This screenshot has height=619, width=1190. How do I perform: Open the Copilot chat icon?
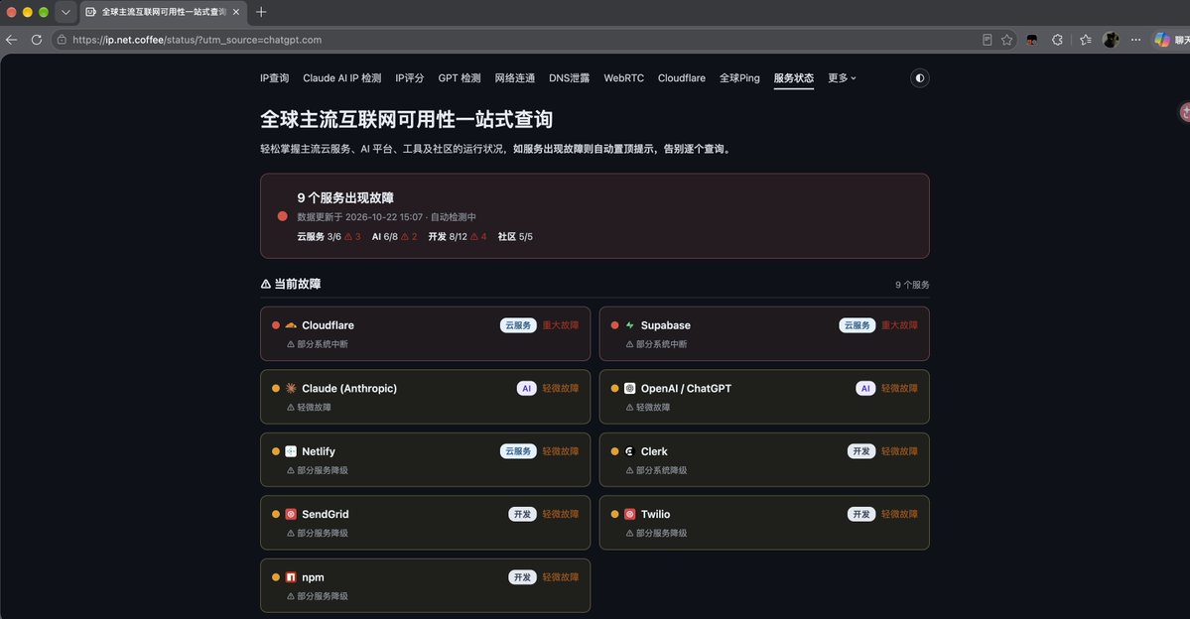tap(1162, 40)
